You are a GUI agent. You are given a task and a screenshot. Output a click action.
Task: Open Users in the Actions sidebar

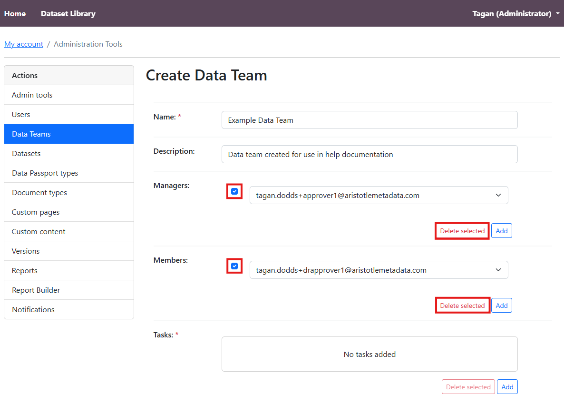pyautogui.click(x=21, y=115)
